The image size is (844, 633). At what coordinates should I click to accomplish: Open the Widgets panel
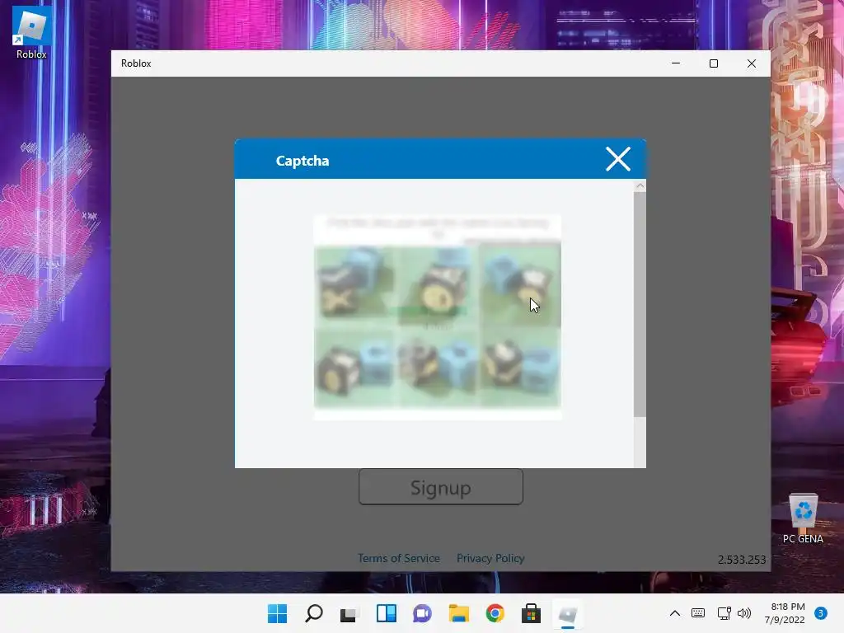[x=386, y=613]
